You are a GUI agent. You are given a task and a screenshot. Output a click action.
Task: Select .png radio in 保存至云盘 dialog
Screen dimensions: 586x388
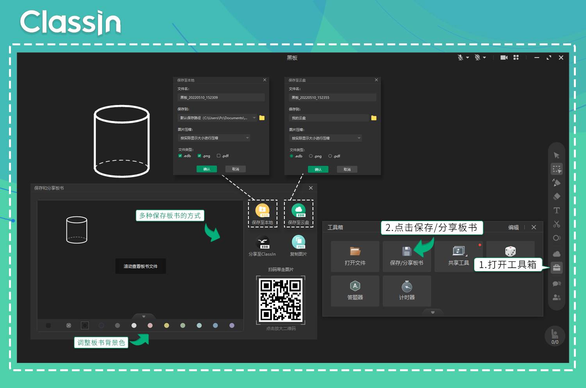pyautogui.click(x=311, y=156)
